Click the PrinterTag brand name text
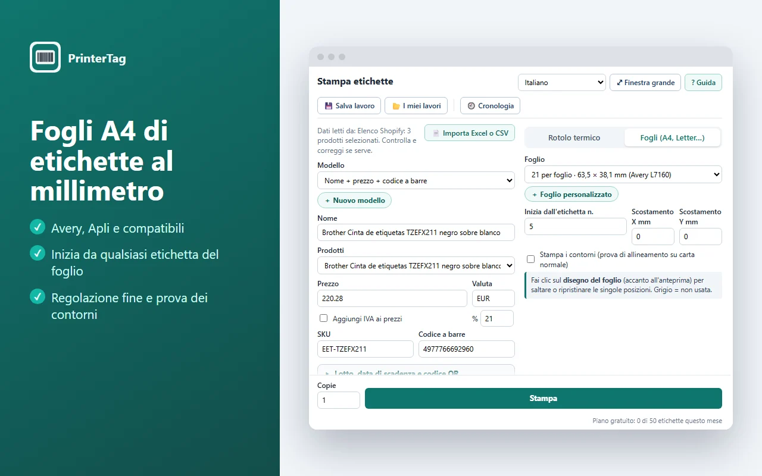Screen dimensions: 762x476 coord(97,58)
